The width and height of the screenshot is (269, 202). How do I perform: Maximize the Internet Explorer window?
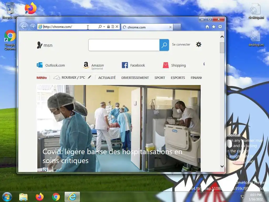pos(209,19)
